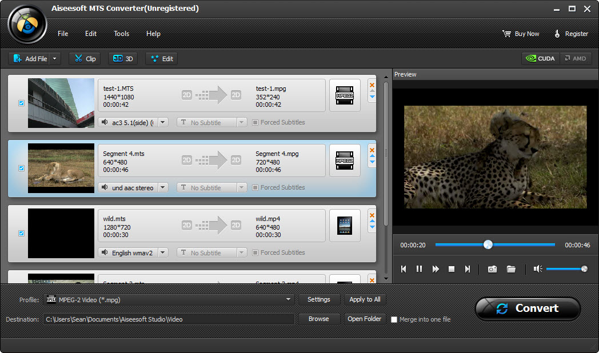This screenshot has height=353, width=599.
Task: Move wild.mts down in list
Action: point(372,227)
